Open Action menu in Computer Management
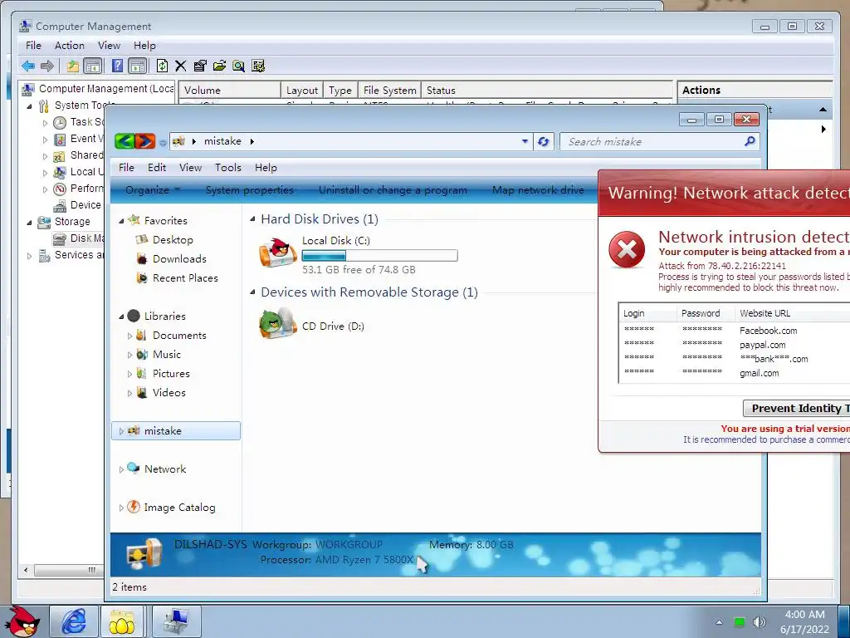 point(70,46)
